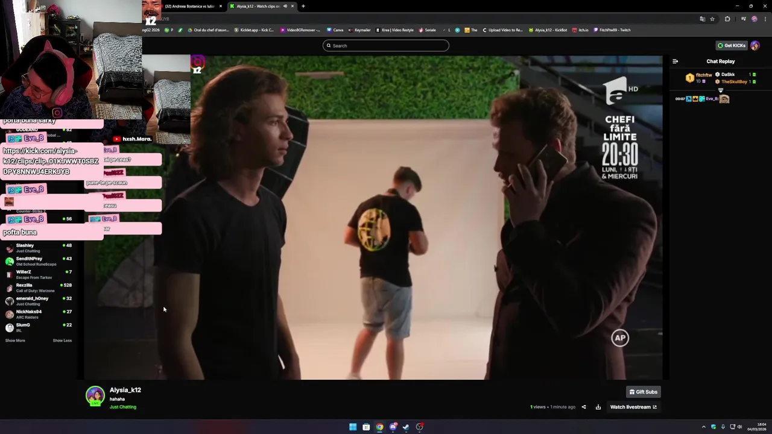Open Chrome from the taskbar
The image size is (772, 434).
click(379, 427)
